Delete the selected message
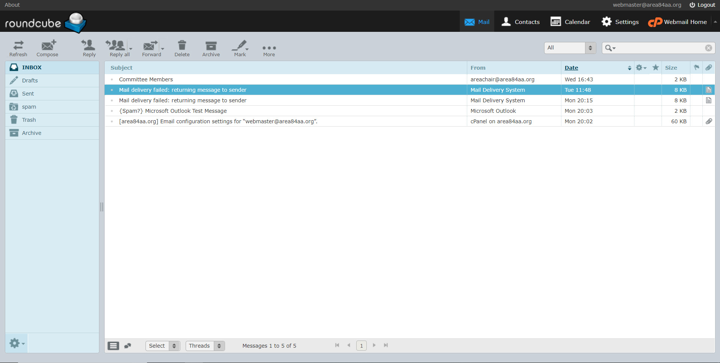Image resolution: width=720 pixels, height=363 pixels. [x=182, y=48]
